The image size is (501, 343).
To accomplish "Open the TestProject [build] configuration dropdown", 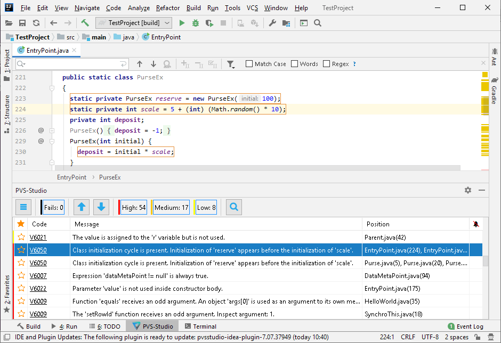I will 134,23.
